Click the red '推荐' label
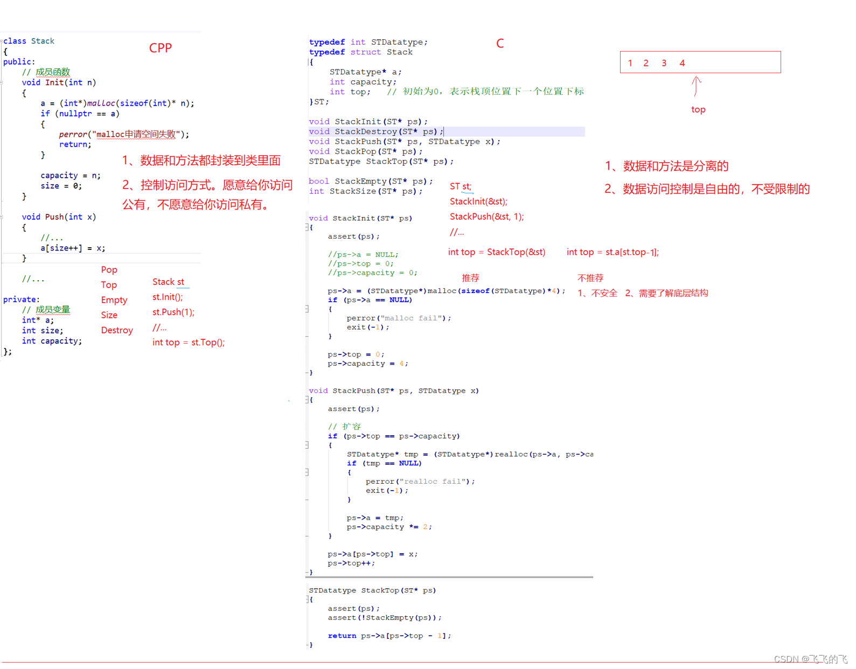The height and width of the screenshot is (669, 856). (x=470, y=278)
